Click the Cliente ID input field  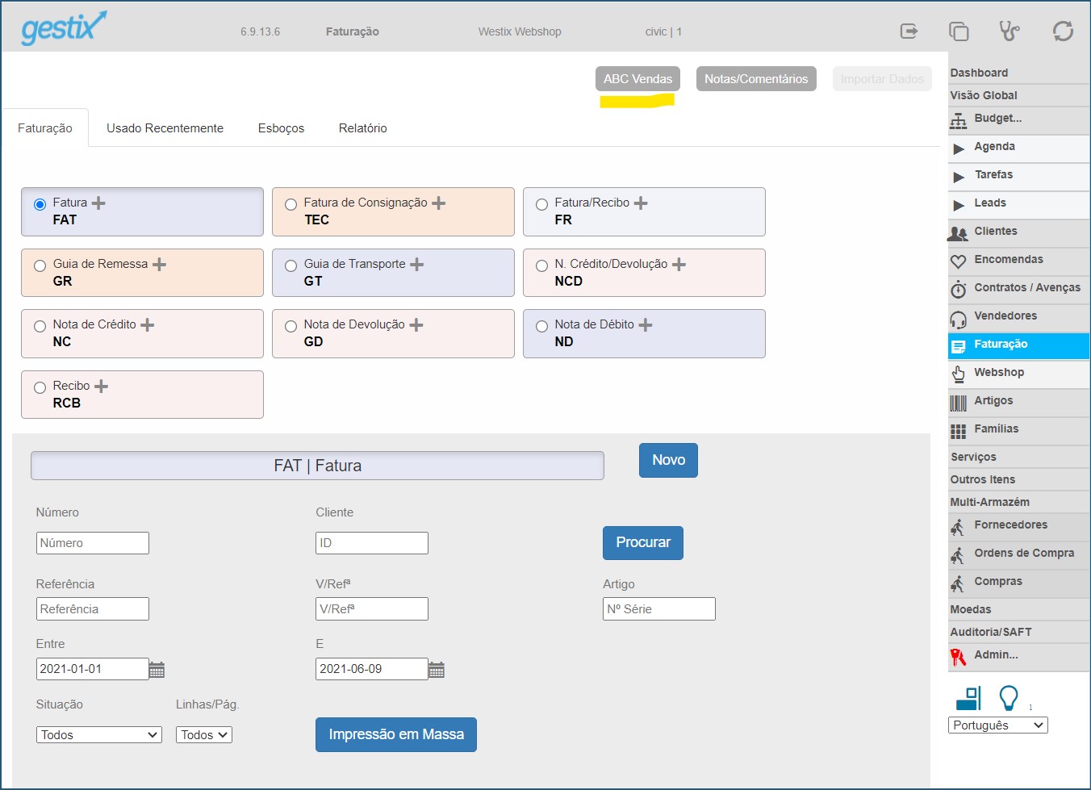(372, 543)
